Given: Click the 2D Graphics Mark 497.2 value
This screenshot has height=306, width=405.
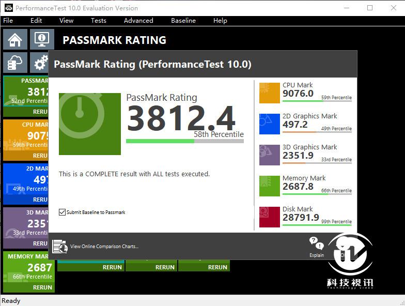Looking at the screenshot, I should (x=295, y=124).
